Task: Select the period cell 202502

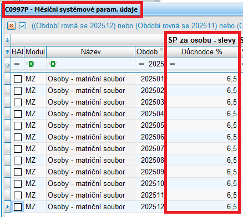Action: pos(150,91)
